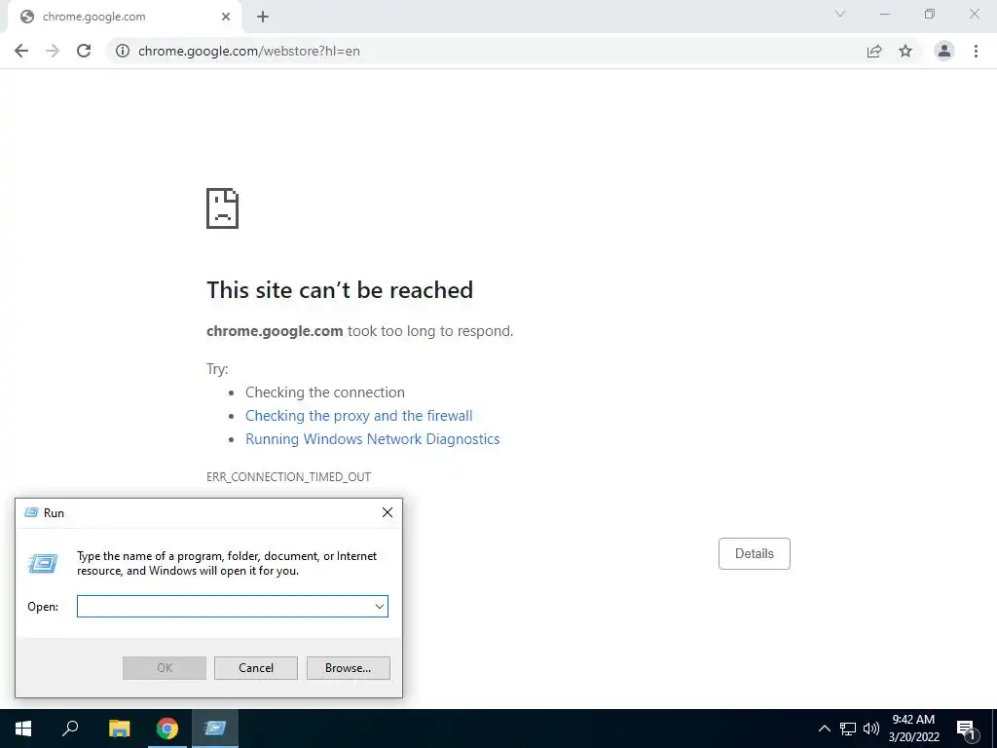Close the chrome.google.com tab
Screen dimensions: 997x748
[x=226, y=17]
